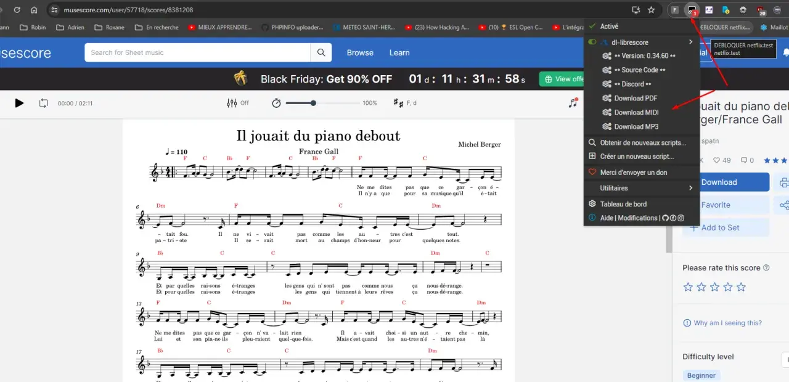Open Tableau de bord
The image size is (789, 382).
click(642, 204)
